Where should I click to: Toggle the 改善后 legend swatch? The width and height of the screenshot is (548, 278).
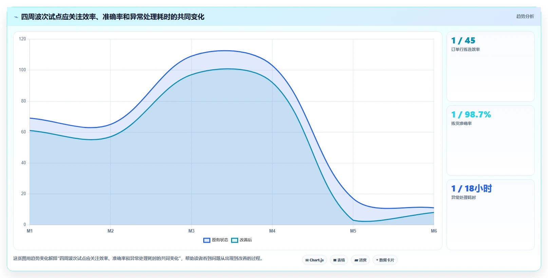[234, 240]
